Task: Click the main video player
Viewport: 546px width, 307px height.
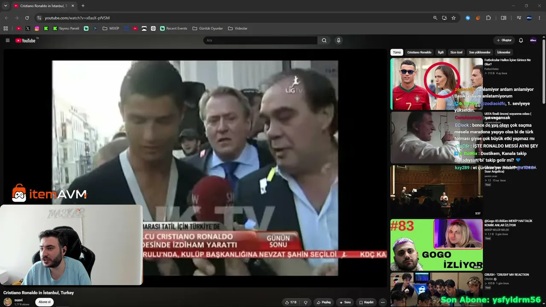Action: tap(195, 168)
